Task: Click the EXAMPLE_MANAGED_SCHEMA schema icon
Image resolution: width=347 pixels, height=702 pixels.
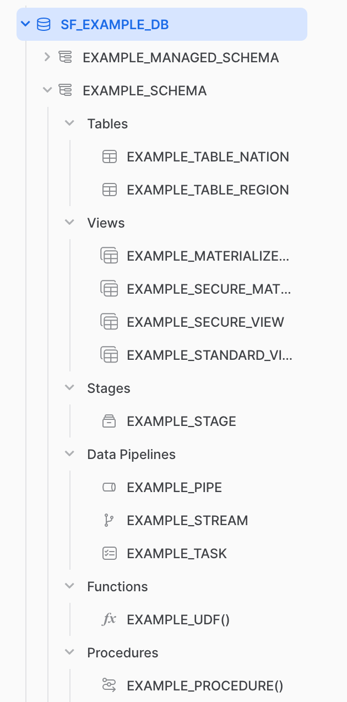Action: coord(66,57)
